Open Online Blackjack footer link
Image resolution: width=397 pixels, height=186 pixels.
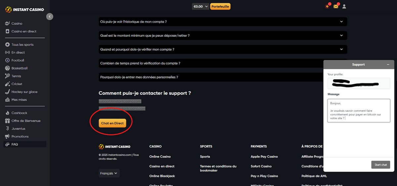pos(162,176)
